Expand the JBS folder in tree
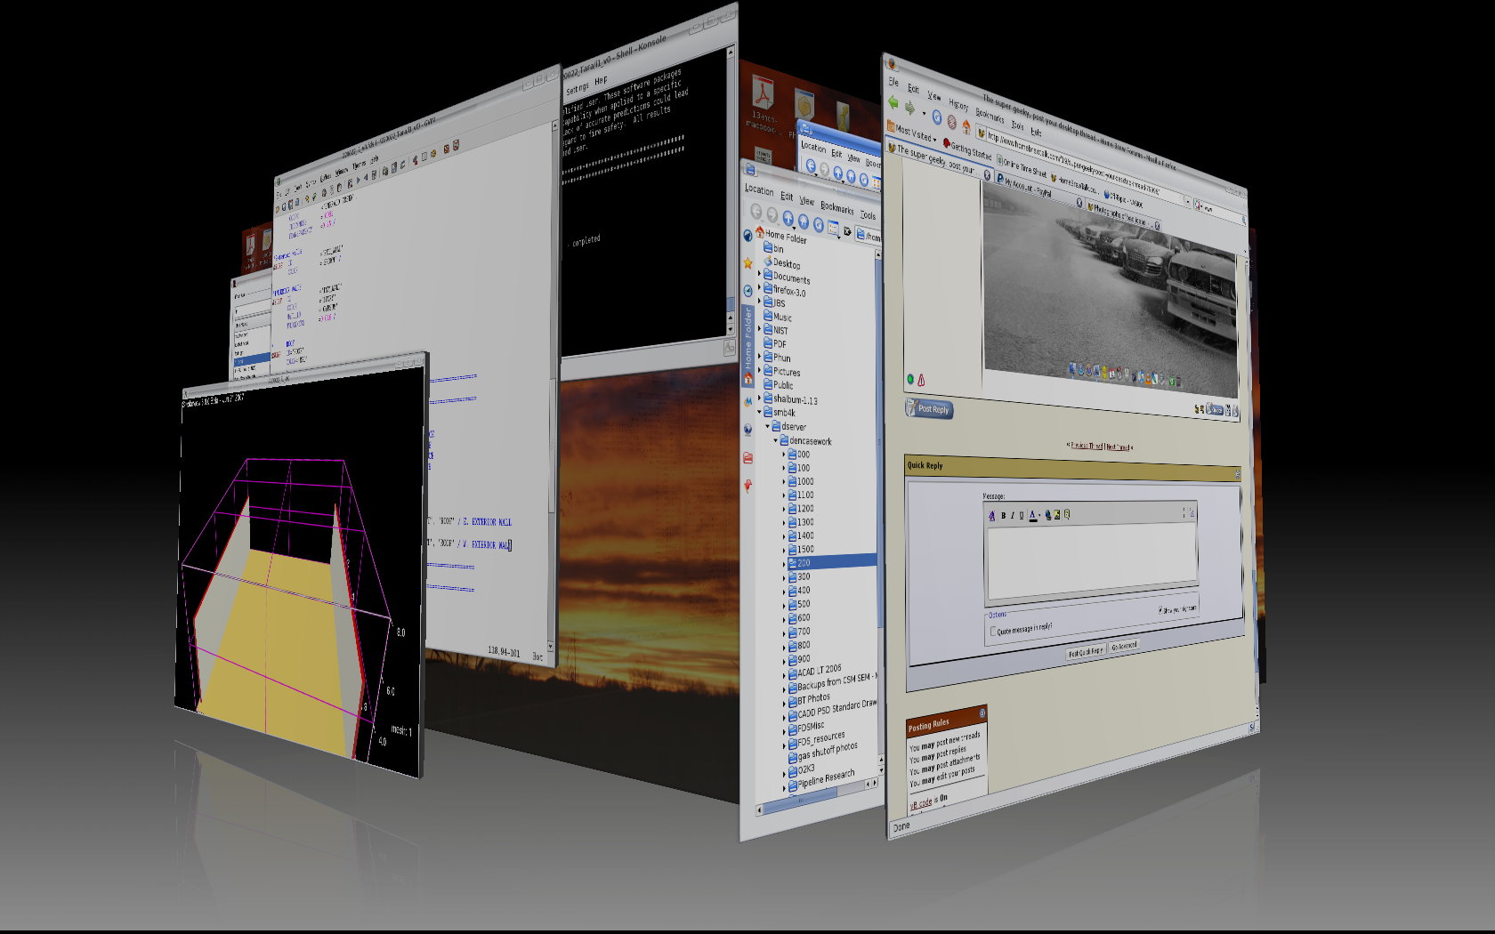The height and width of the screenshot is (934, 1495). [x=759, y=301]
